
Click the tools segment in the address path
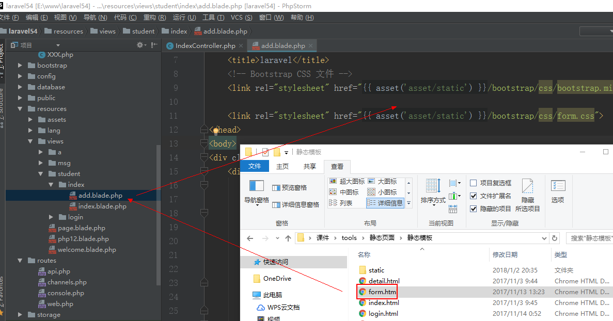349,238
